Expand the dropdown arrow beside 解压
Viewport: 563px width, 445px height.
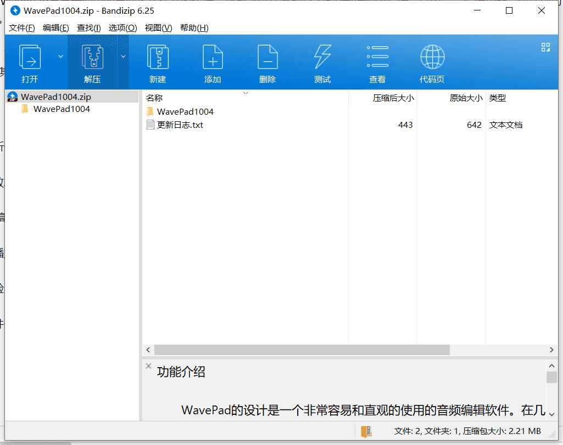click(x=123, y=57)
